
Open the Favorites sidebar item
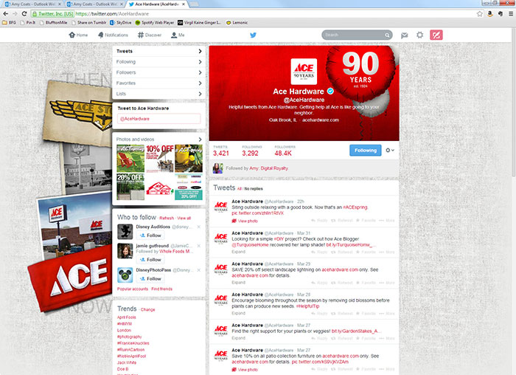click(x=159, y=83)
